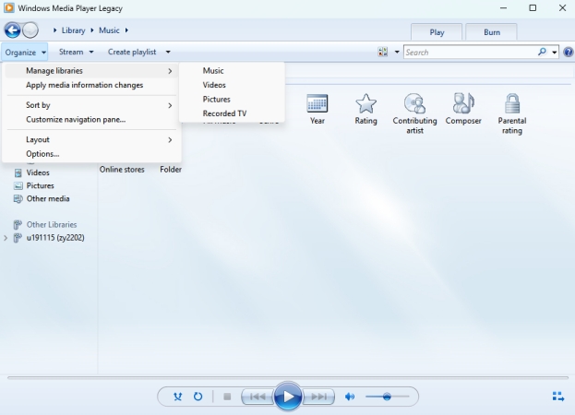The height and width of the screenshot is (415, 575).
Task: Click the Previous track button
Action: click(x=258, y=397)
